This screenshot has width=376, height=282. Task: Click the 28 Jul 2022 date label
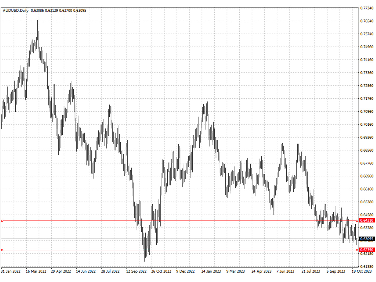(x=111, y=271)
